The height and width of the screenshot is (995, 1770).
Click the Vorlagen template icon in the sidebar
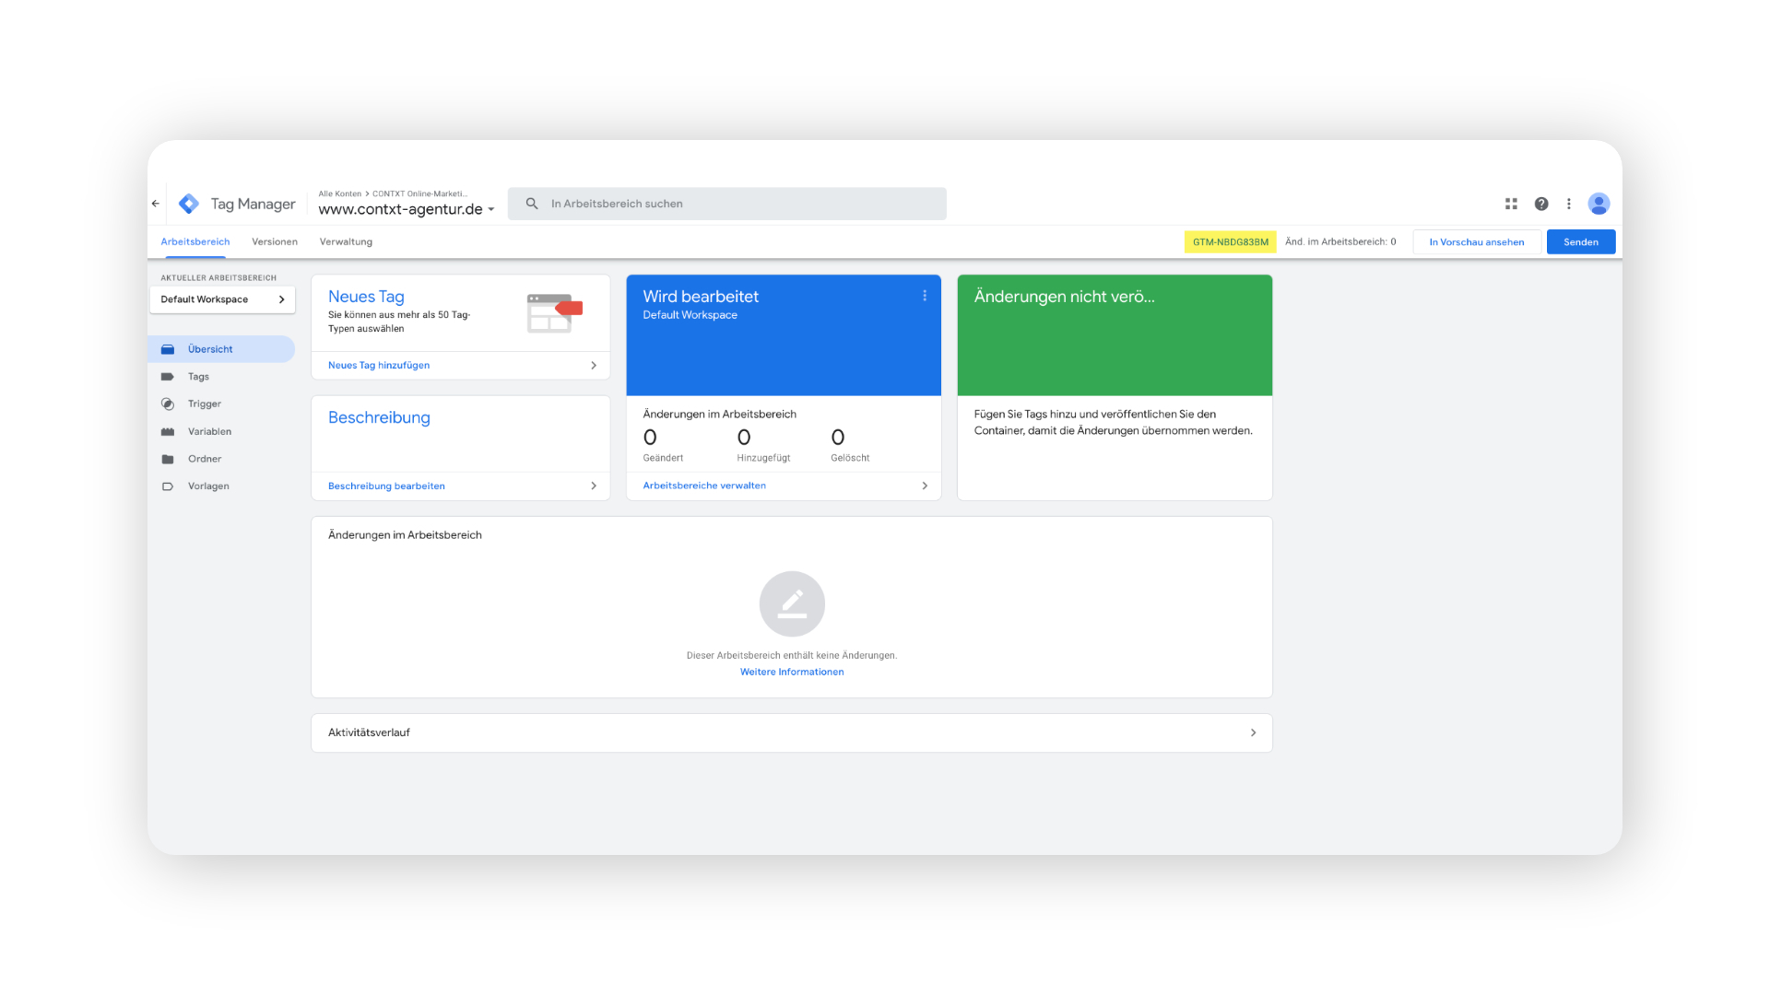(x=168, y=486)
